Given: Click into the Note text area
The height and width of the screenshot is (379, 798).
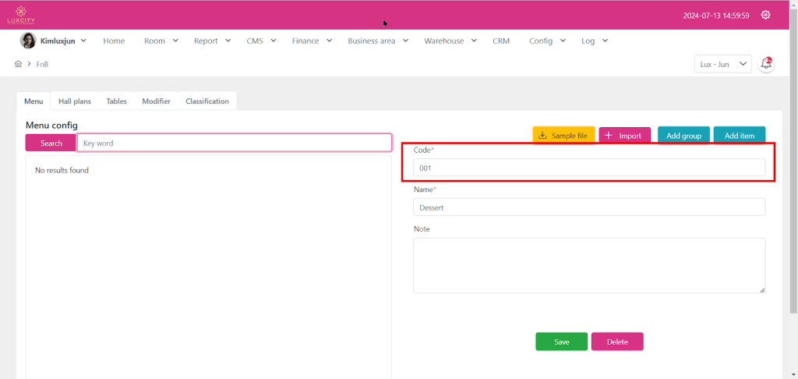Looking at the screenshot, I should click(589, 265).
